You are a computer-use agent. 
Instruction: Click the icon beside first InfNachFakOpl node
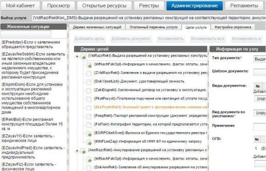pos(89,65)
